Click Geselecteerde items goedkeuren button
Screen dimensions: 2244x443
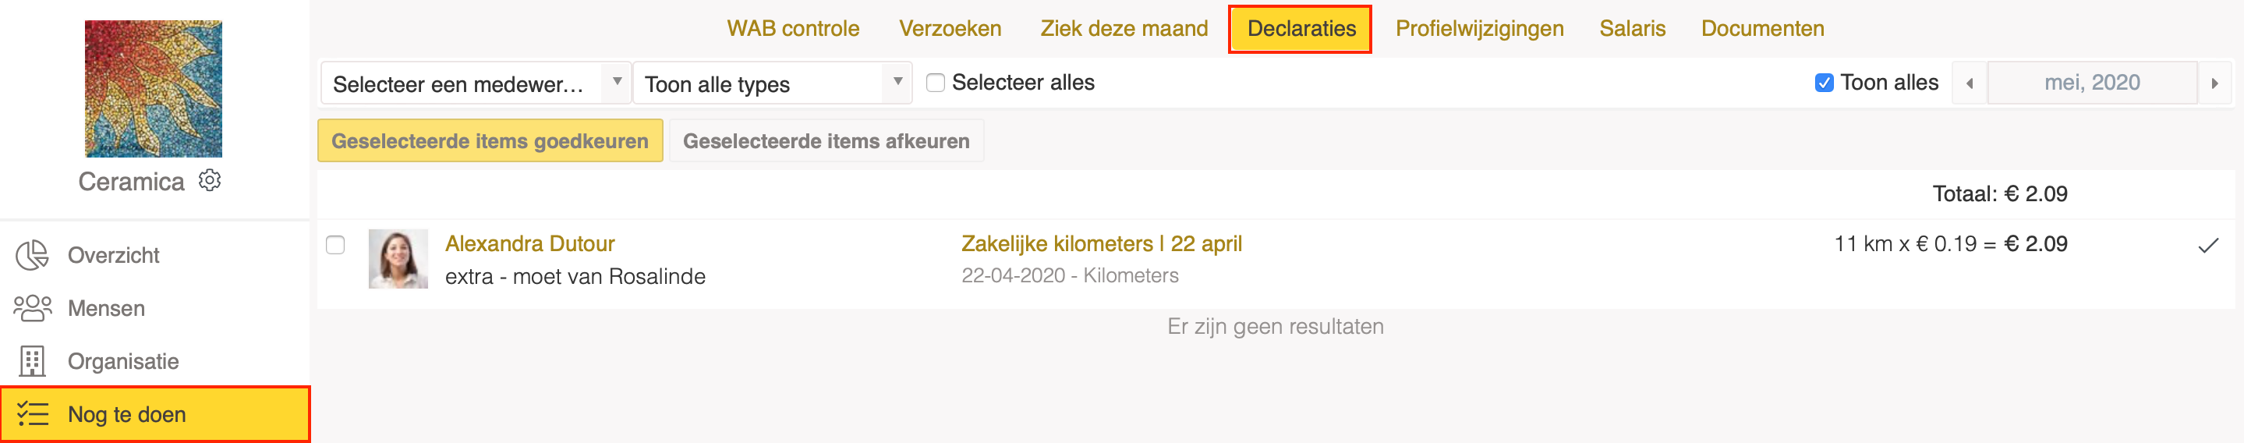pos(490,141)
